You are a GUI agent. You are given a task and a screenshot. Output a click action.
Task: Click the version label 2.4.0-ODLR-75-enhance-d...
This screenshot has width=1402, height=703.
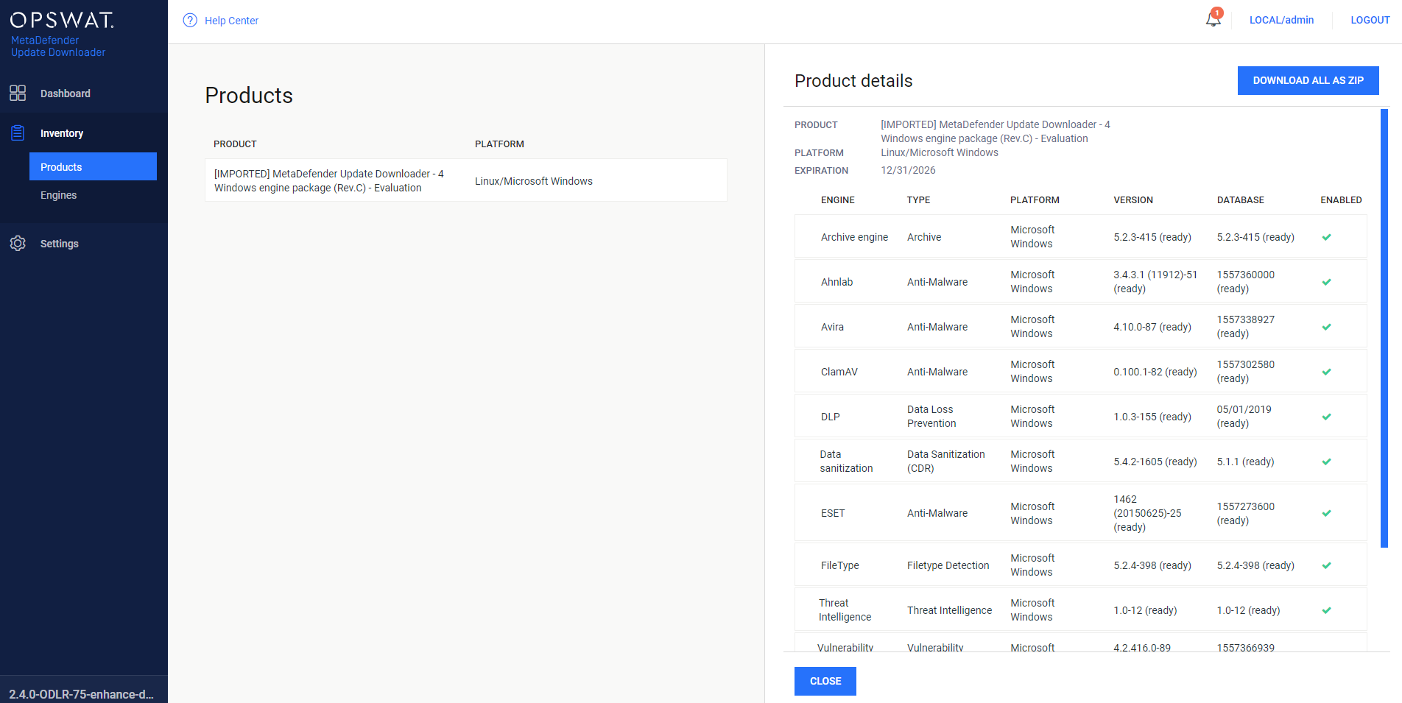pyautogui.click(x=82, y=694)
